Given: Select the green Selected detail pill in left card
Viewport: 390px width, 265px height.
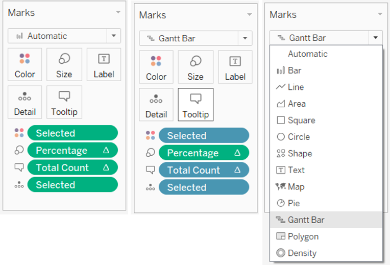Looking at the screenshot, I should [72, 185].
